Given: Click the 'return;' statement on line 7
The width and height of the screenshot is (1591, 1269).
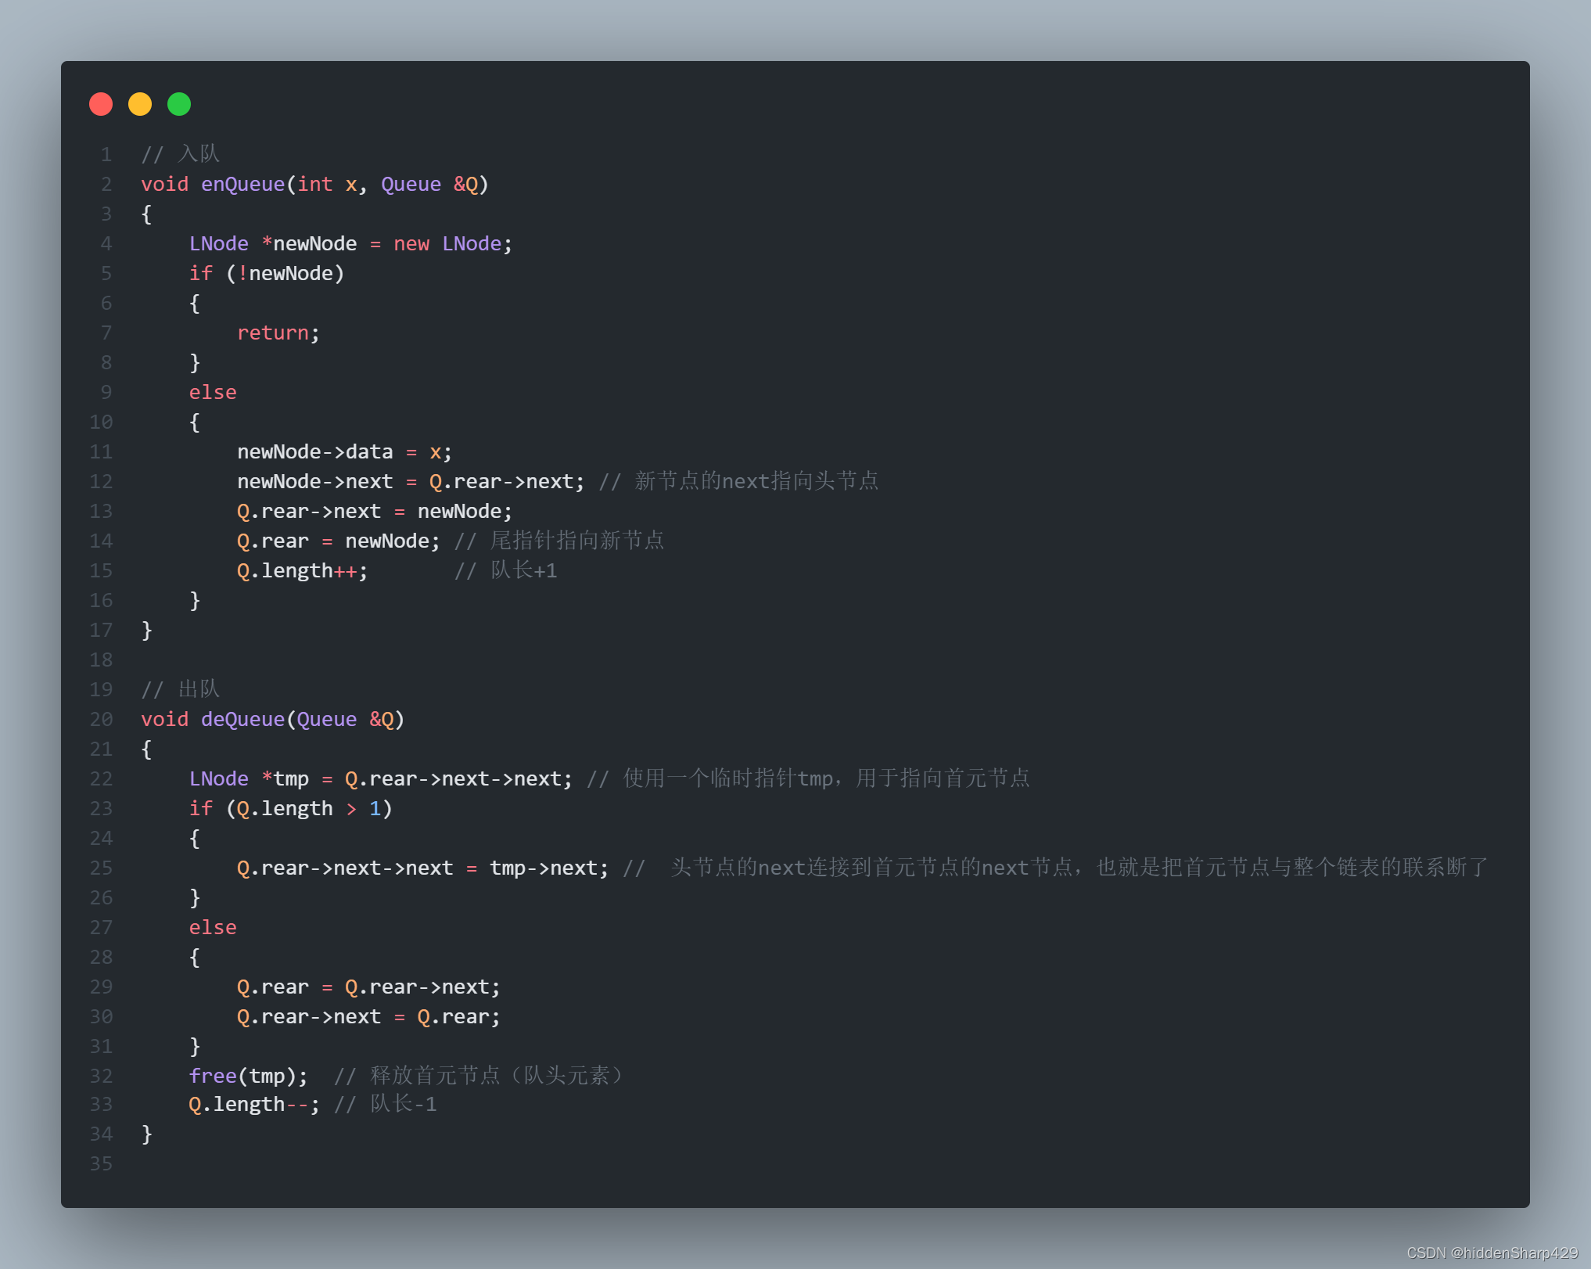Looking at the screenshot, I should click(x=278, y=333).
